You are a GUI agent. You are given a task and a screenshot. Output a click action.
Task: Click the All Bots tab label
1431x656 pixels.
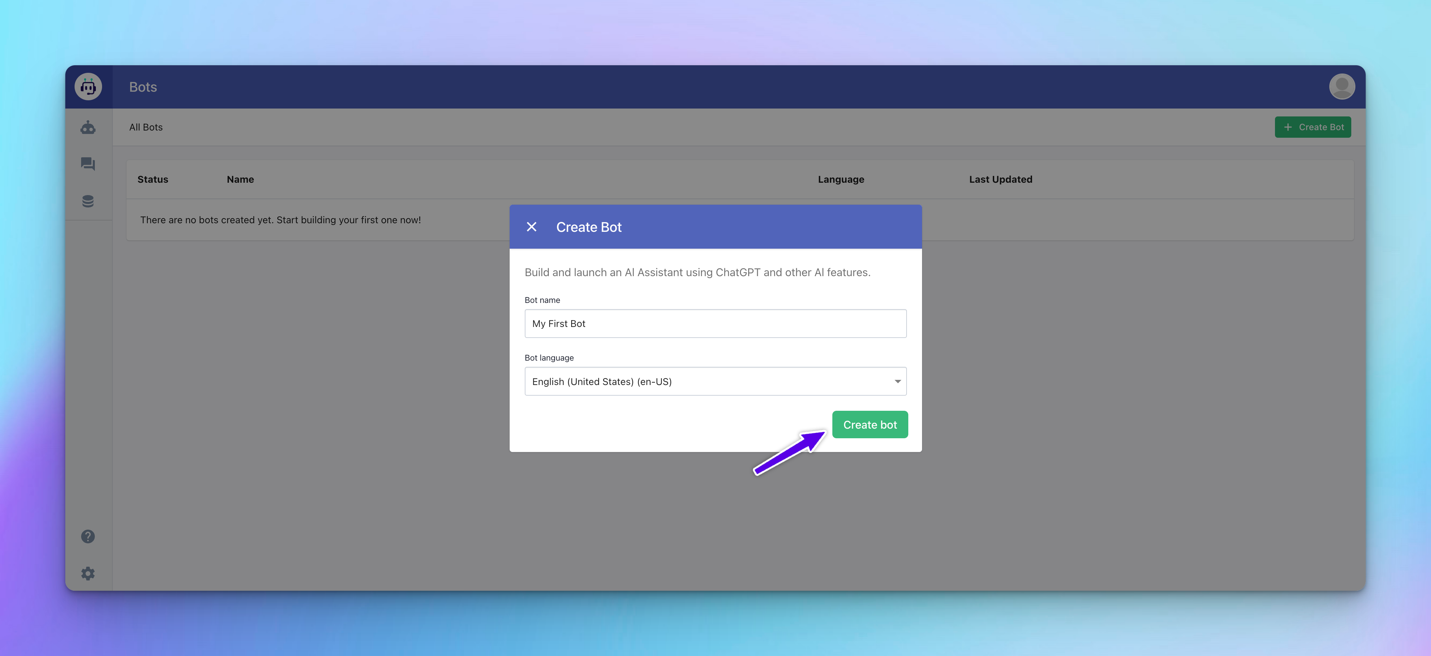point(146,127)
